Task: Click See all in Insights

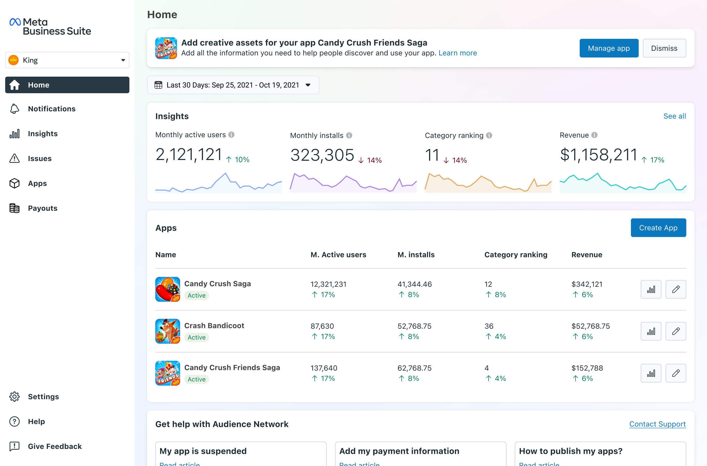Action: coord(675,116)
